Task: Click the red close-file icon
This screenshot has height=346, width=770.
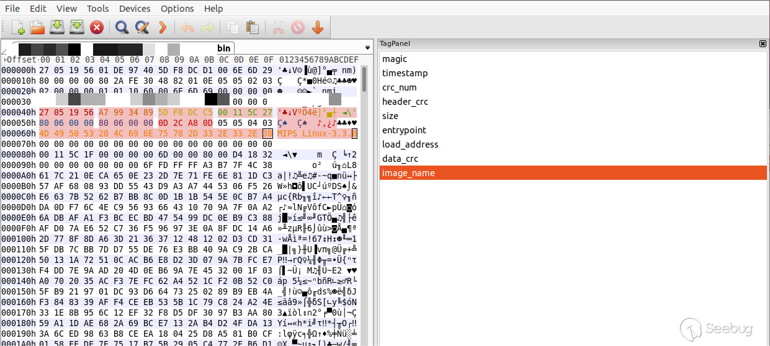Action: pos(96,27)
